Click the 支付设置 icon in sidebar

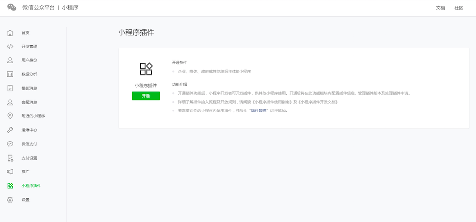(10, 158)
